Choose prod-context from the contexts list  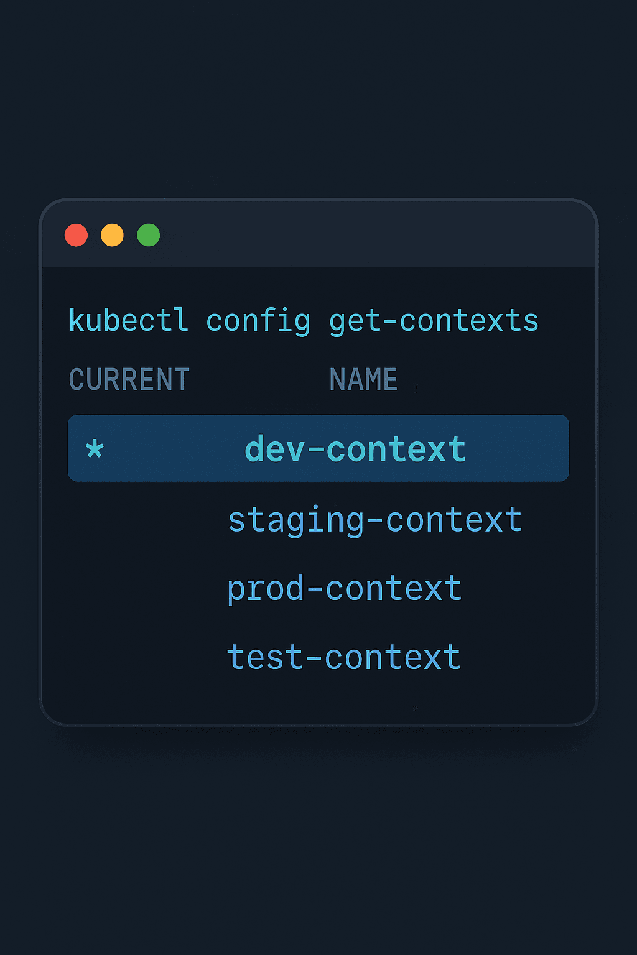tap(344, 588)
